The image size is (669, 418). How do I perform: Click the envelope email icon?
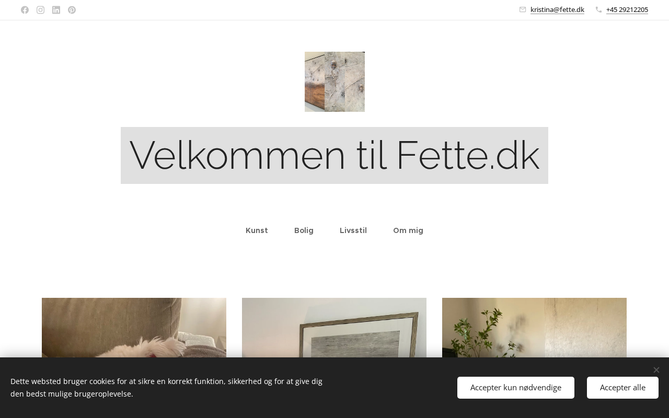tap(523, 9)
